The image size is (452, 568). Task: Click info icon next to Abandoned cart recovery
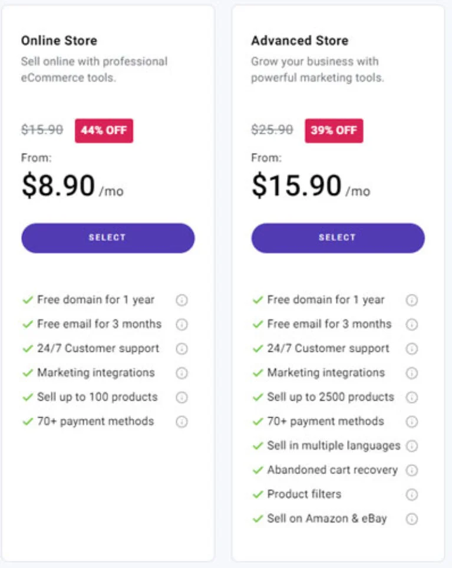tap(412, 470)
